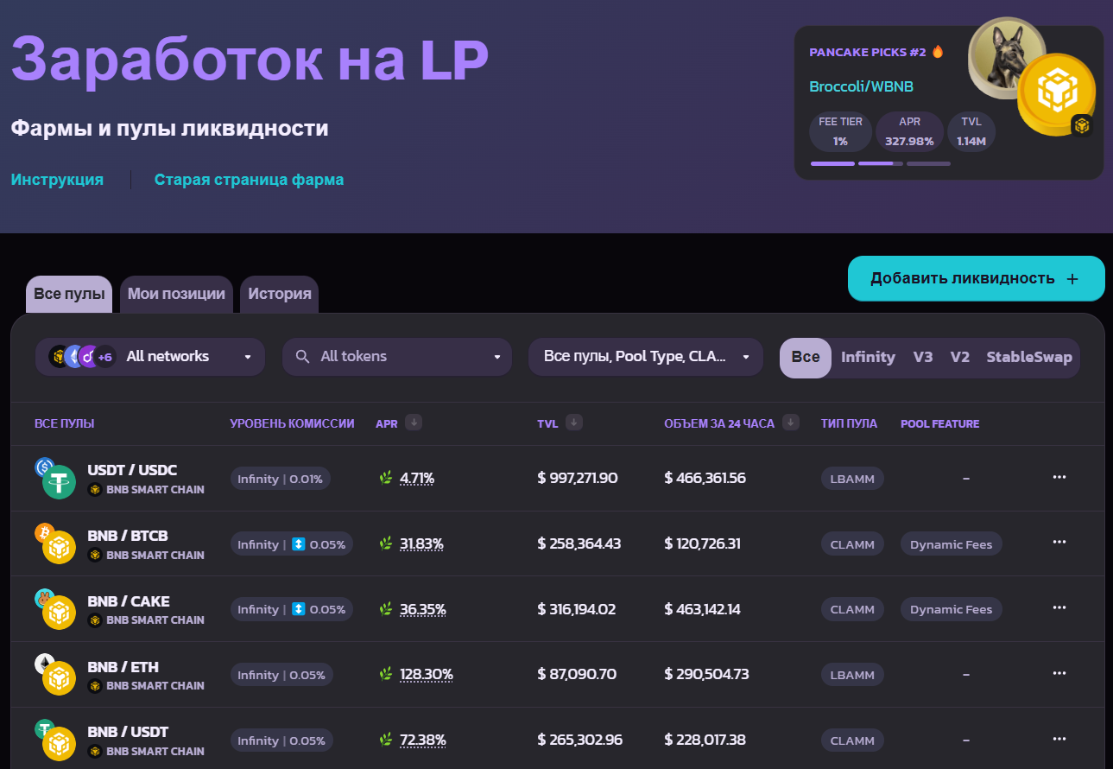Expand the Все пулы, Pool Type filter dropdown
The width and height of the screenshot is (1113, 769).
(x=646, y=357)
